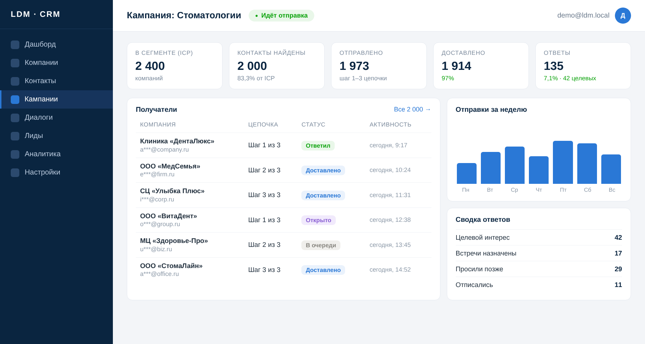The width and height of the screenshot is (645, 344).
Task: Open the user avatar Д
Action: (623, 15)
